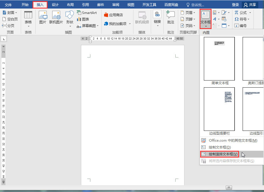The image size is (264, 192).
Task: Open the Developer (开发工具) tab
Action: [x=149, y=5]
